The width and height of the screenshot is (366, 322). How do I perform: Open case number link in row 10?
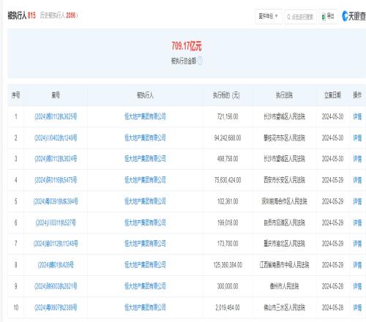pyautogui.click(x=56, y=307)
